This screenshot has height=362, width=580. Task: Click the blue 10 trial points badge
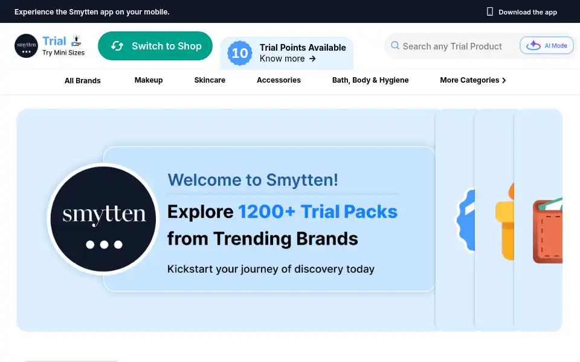click(240, 53)
